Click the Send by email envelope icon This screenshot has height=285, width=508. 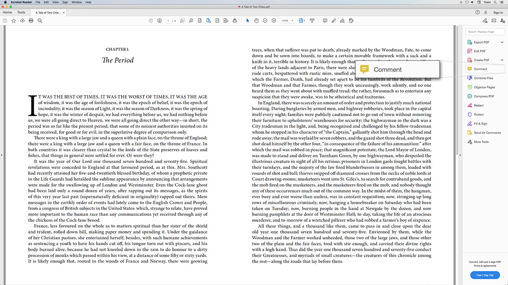(x=494, y=21)
